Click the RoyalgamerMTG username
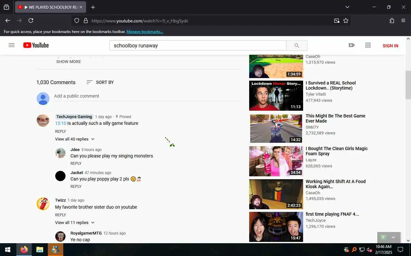 86,233
